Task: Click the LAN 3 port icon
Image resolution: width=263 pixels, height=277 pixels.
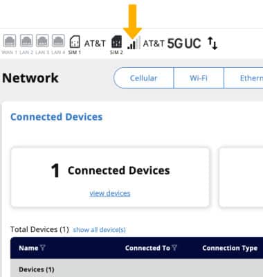Action: [x=42, y=41]
